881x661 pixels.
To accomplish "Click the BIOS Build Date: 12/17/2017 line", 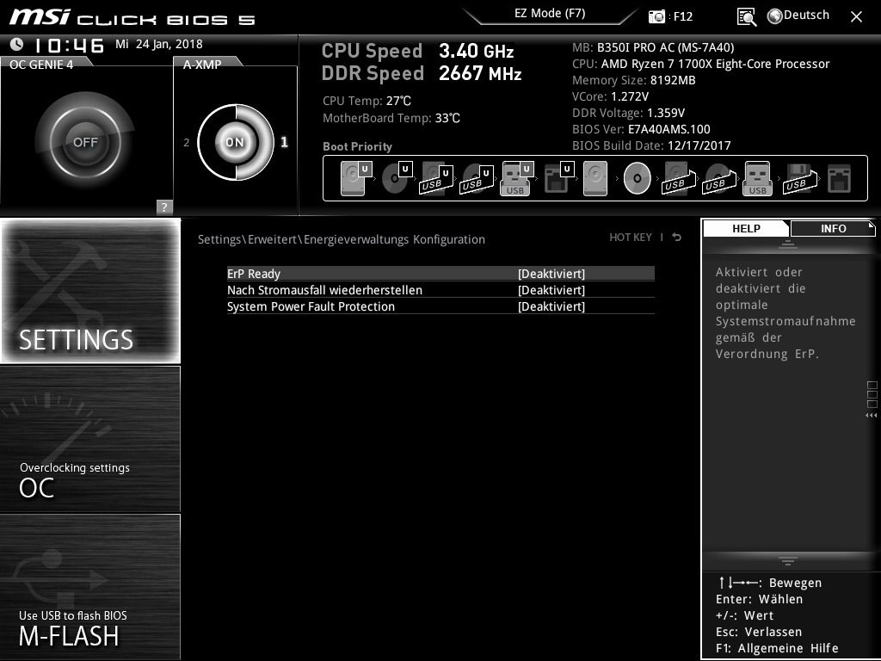I will [x=651, y=145].
